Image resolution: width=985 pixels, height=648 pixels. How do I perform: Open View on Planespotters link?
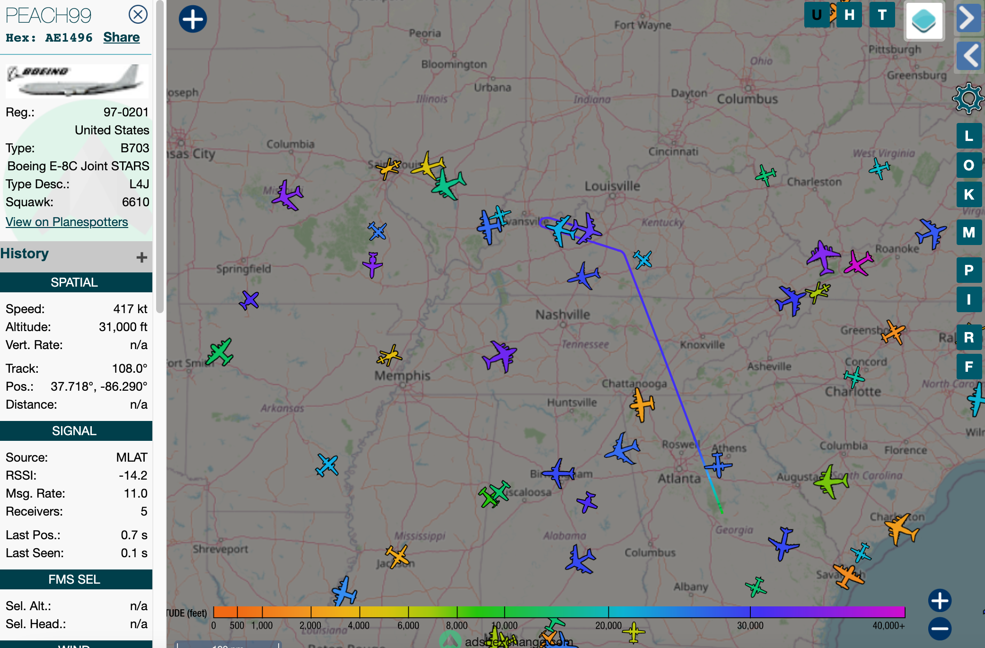(67, 222)
